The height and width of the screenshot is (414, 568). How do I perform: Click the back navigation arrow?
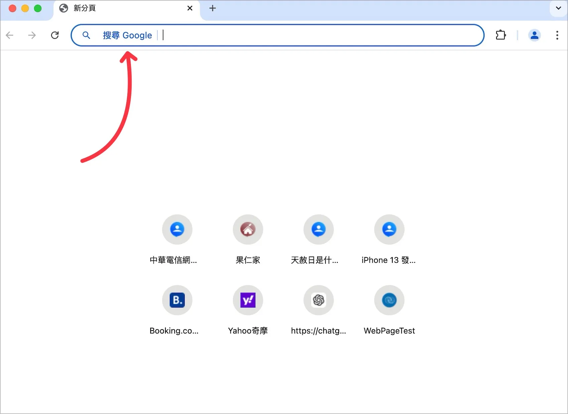pyautogui.click(x=10, y=35)
